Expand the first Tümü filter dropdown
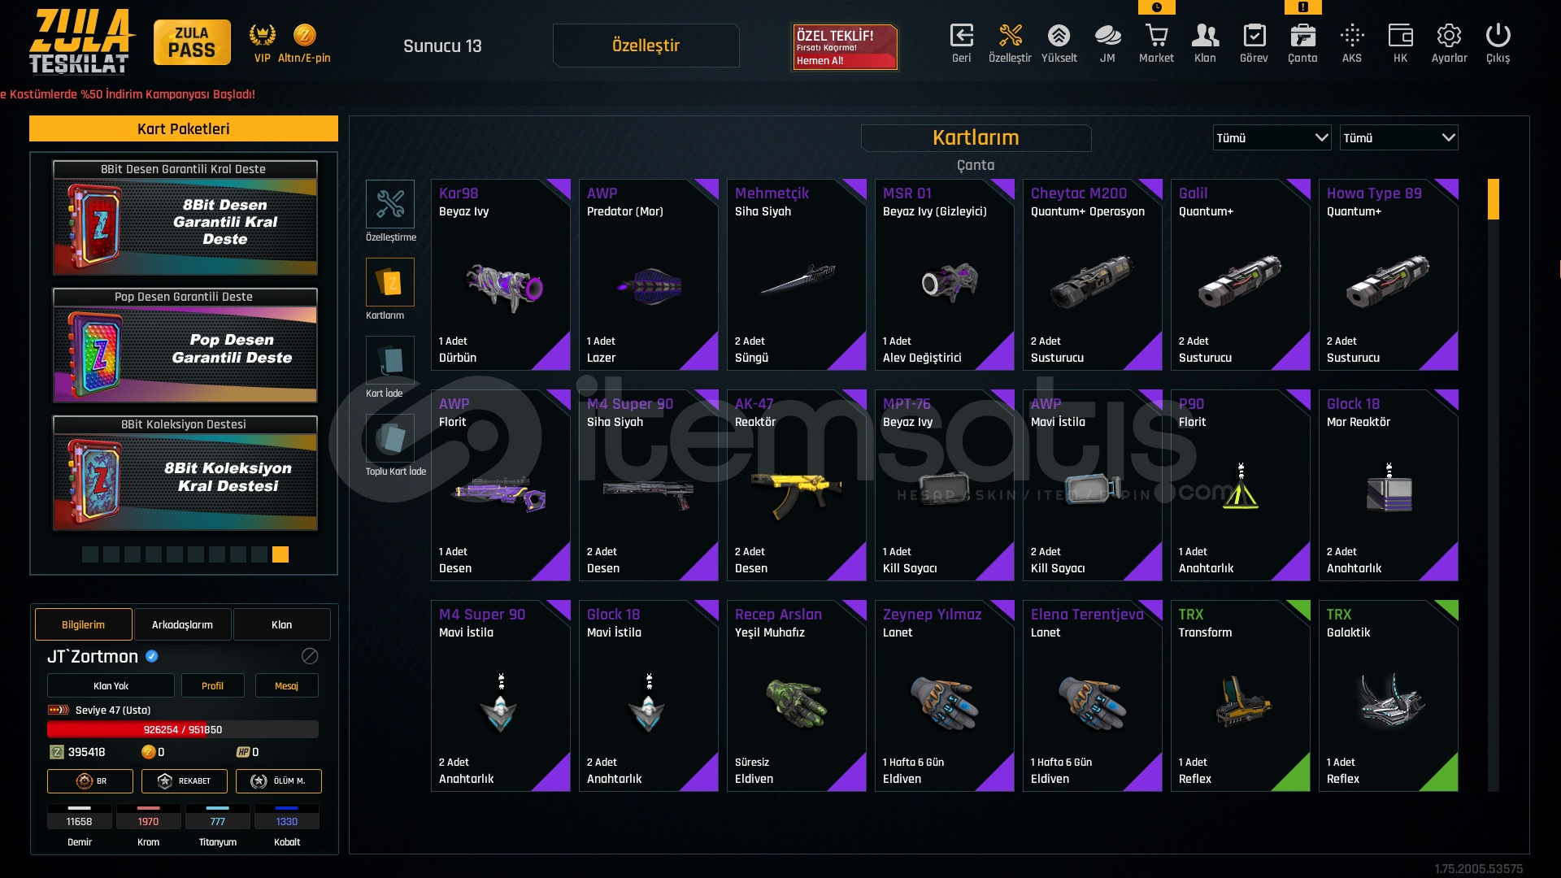This screenshot has width=1561, height=878. click(1272, 137)
